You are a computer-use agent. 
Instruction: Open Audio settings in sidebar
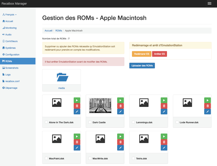[18, 35]
